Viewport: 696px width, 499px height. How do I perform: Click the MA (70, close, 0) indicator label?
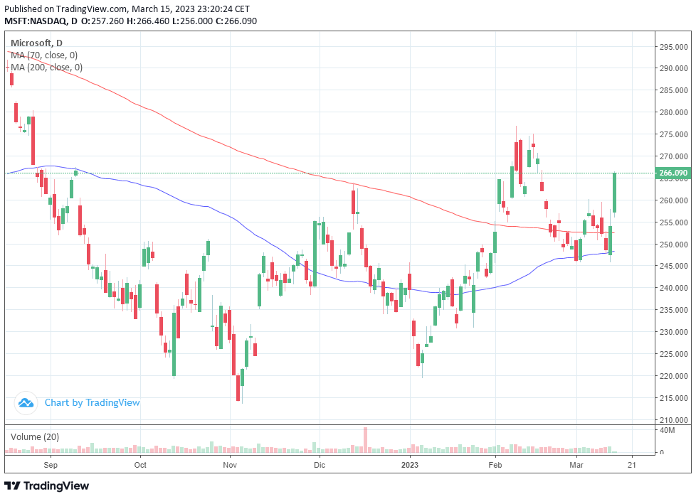tap(44, 55)
